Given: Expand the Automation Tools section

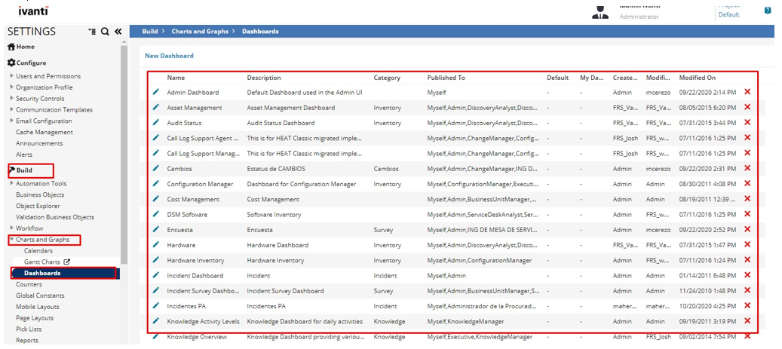Looking at the screenshot, I should 11,183.
